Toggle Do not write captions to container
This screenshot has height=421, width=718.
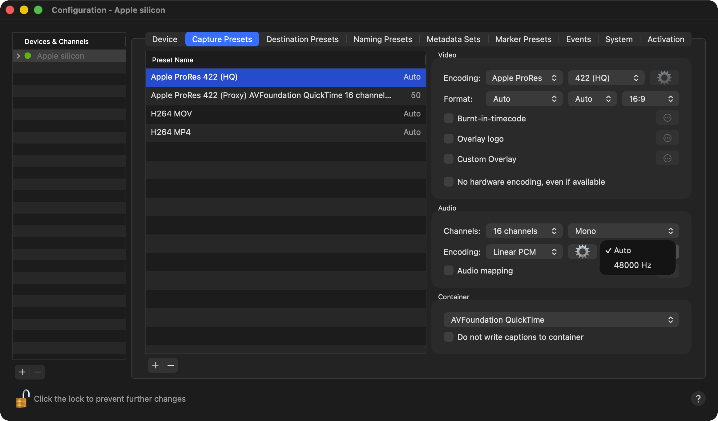pos(448,337)
